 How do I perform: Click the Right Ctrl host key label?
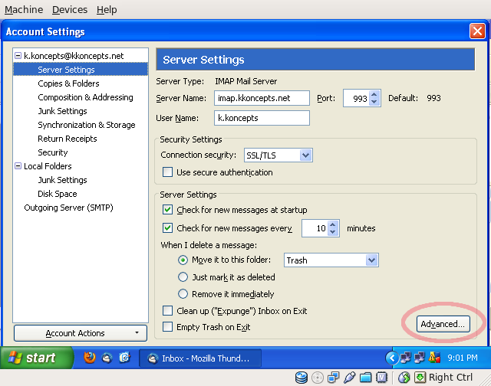450,378
